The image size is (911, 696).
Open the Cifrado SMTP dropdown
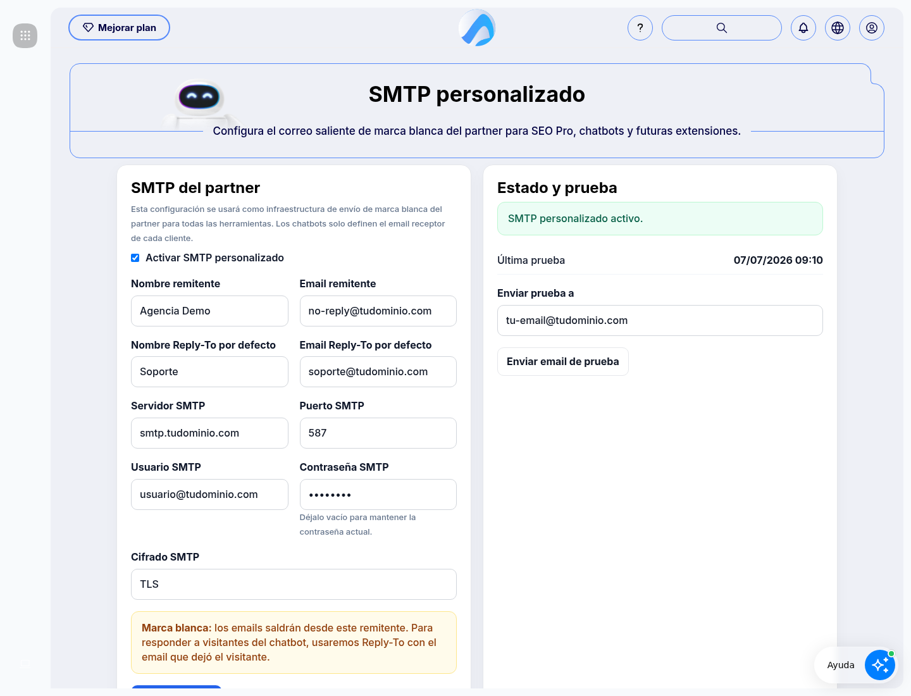[x=294, y=585]
